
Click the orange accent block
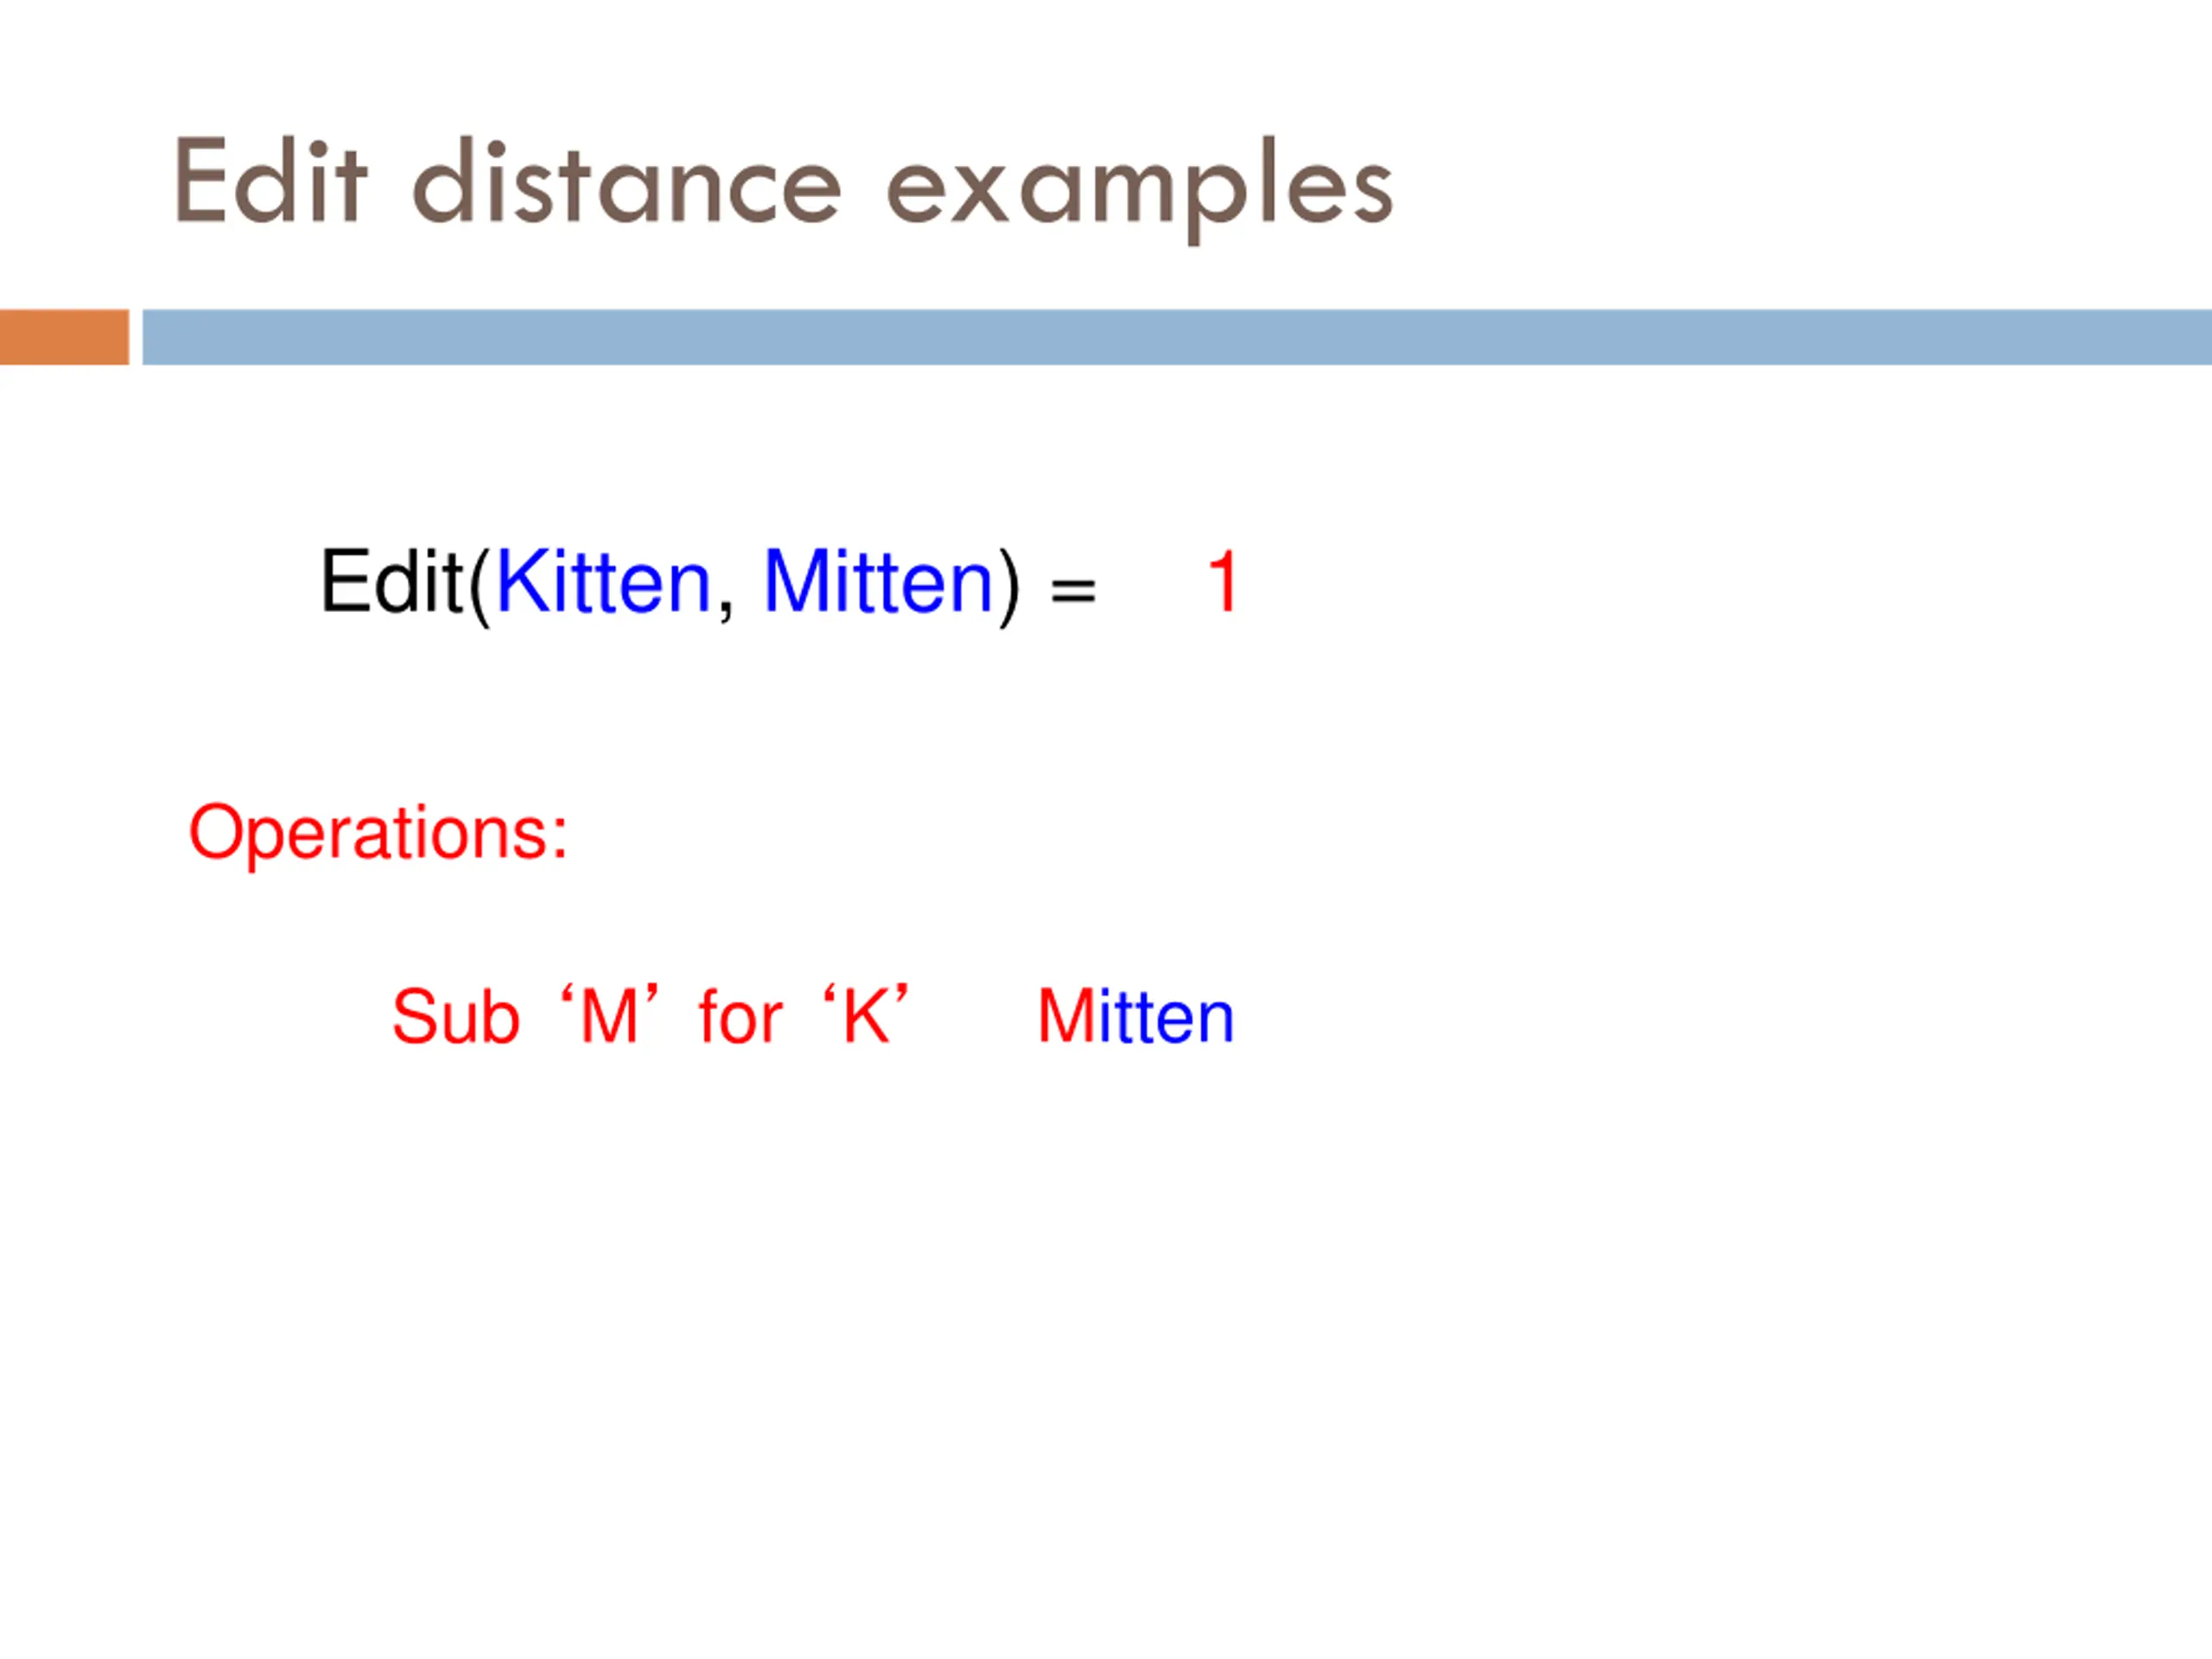tap(64, 337)
